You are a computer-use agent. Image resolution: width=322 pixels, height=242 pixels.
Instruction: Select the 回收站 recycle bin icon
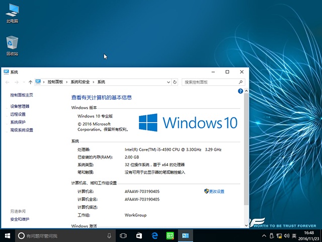coord(12,43)
